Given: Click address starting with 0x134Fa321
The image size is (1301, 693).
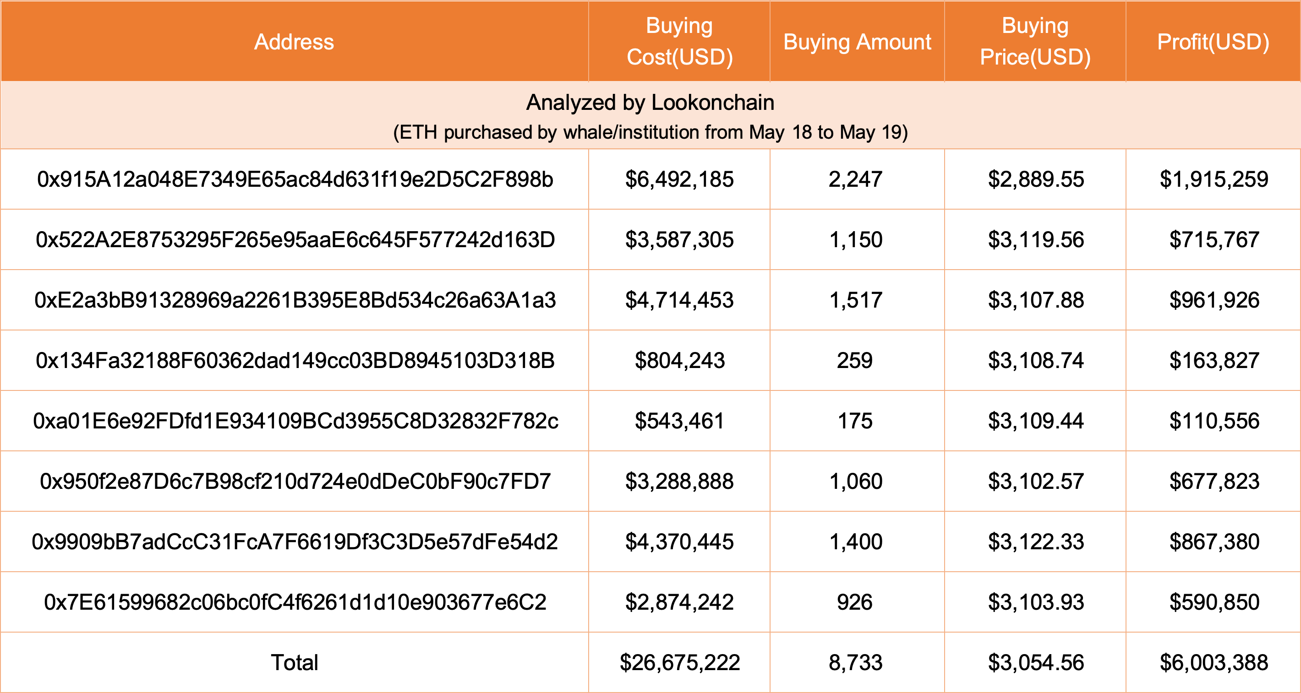Looking at the screenshot, I should (x=295, y=360).
